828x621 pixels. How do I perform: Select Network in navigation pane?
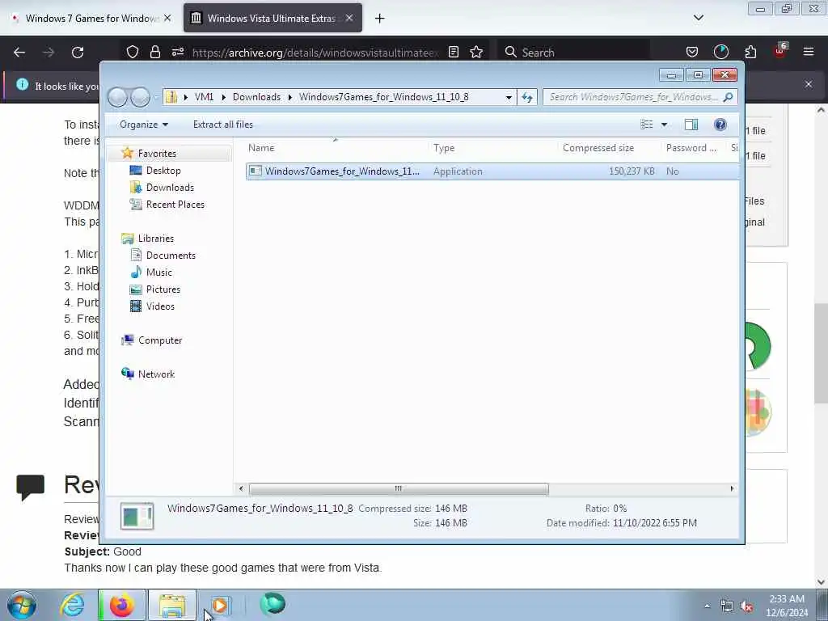tap(156, 374)
